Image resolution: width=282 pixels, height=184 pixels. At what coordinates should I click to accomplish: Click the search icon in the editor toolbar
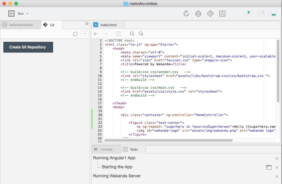click(x=132, y=34)
